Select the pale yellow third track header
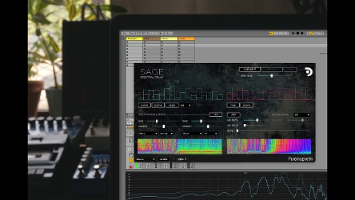The image size is (355, 200). [x=169, y=39]
